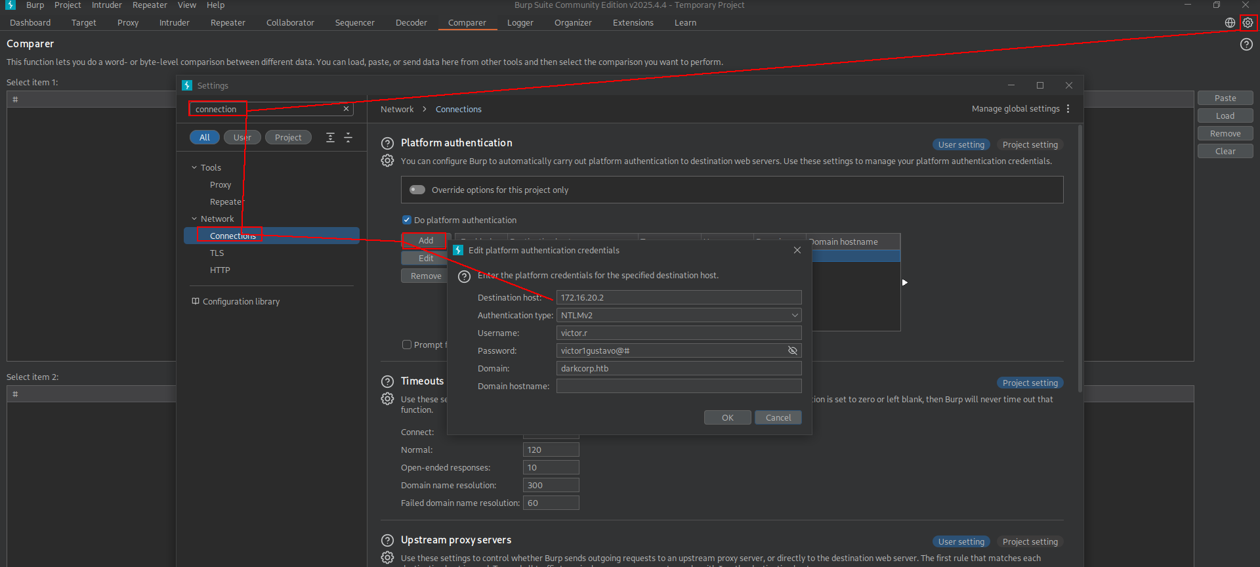
Task: Open Manage global settings kebab menu
Action: [x=1068, y=109]
